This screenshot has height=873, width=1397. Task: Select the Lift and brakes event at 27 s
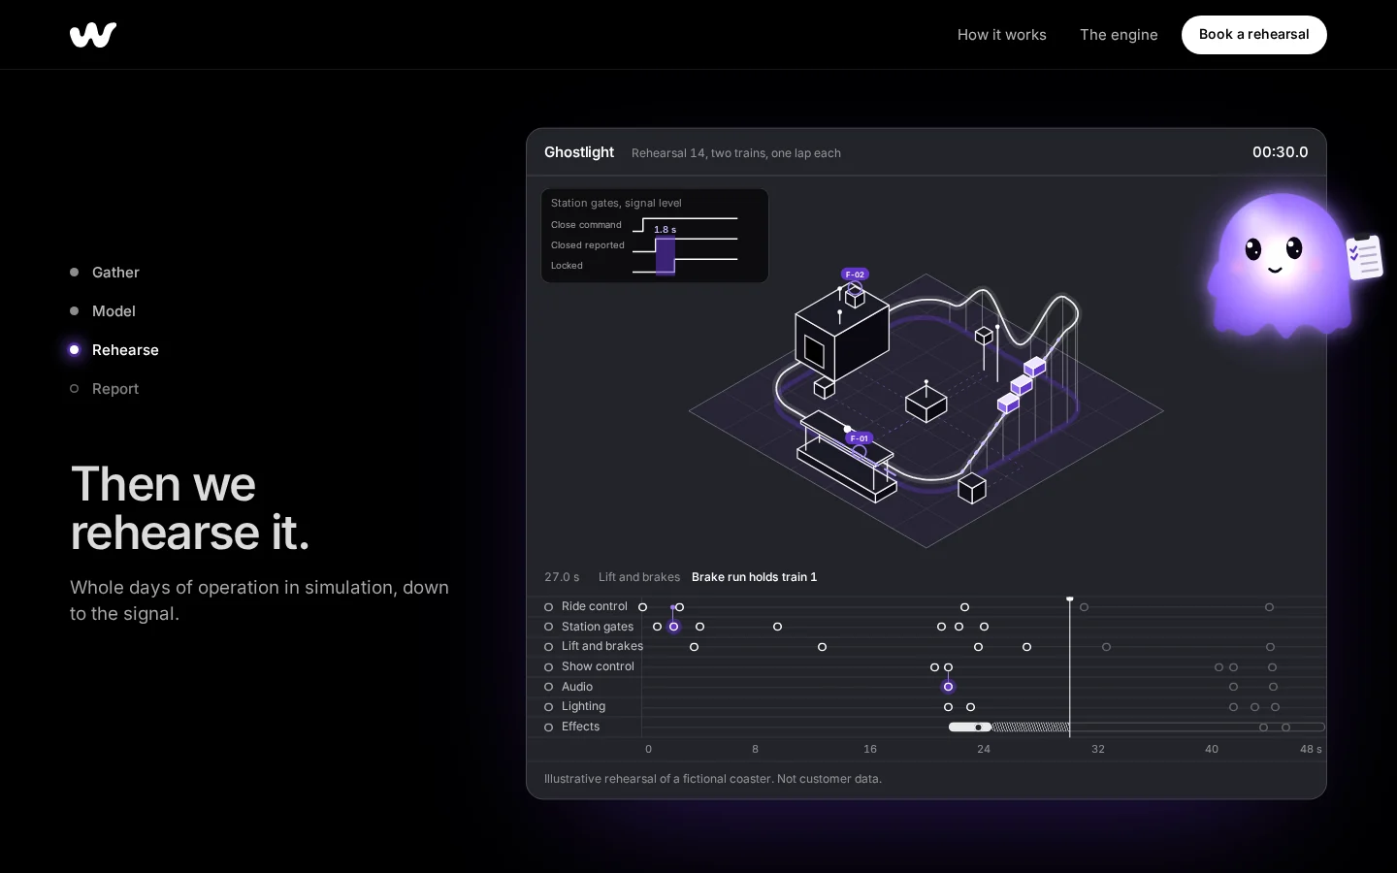[1027, 647]
